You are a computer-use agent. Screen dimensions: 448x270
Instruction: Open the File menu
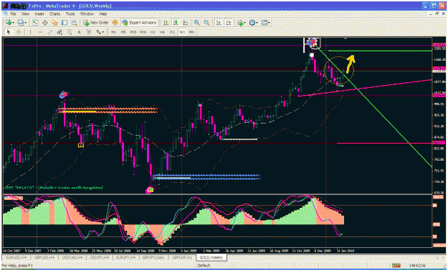point(13,14)
